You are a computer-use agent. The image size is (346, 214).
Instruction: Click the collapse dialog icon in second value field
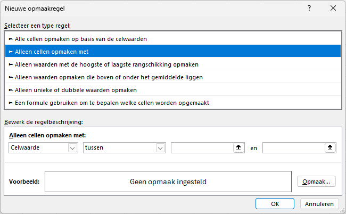pyautogui.click(x=330, y=148)
